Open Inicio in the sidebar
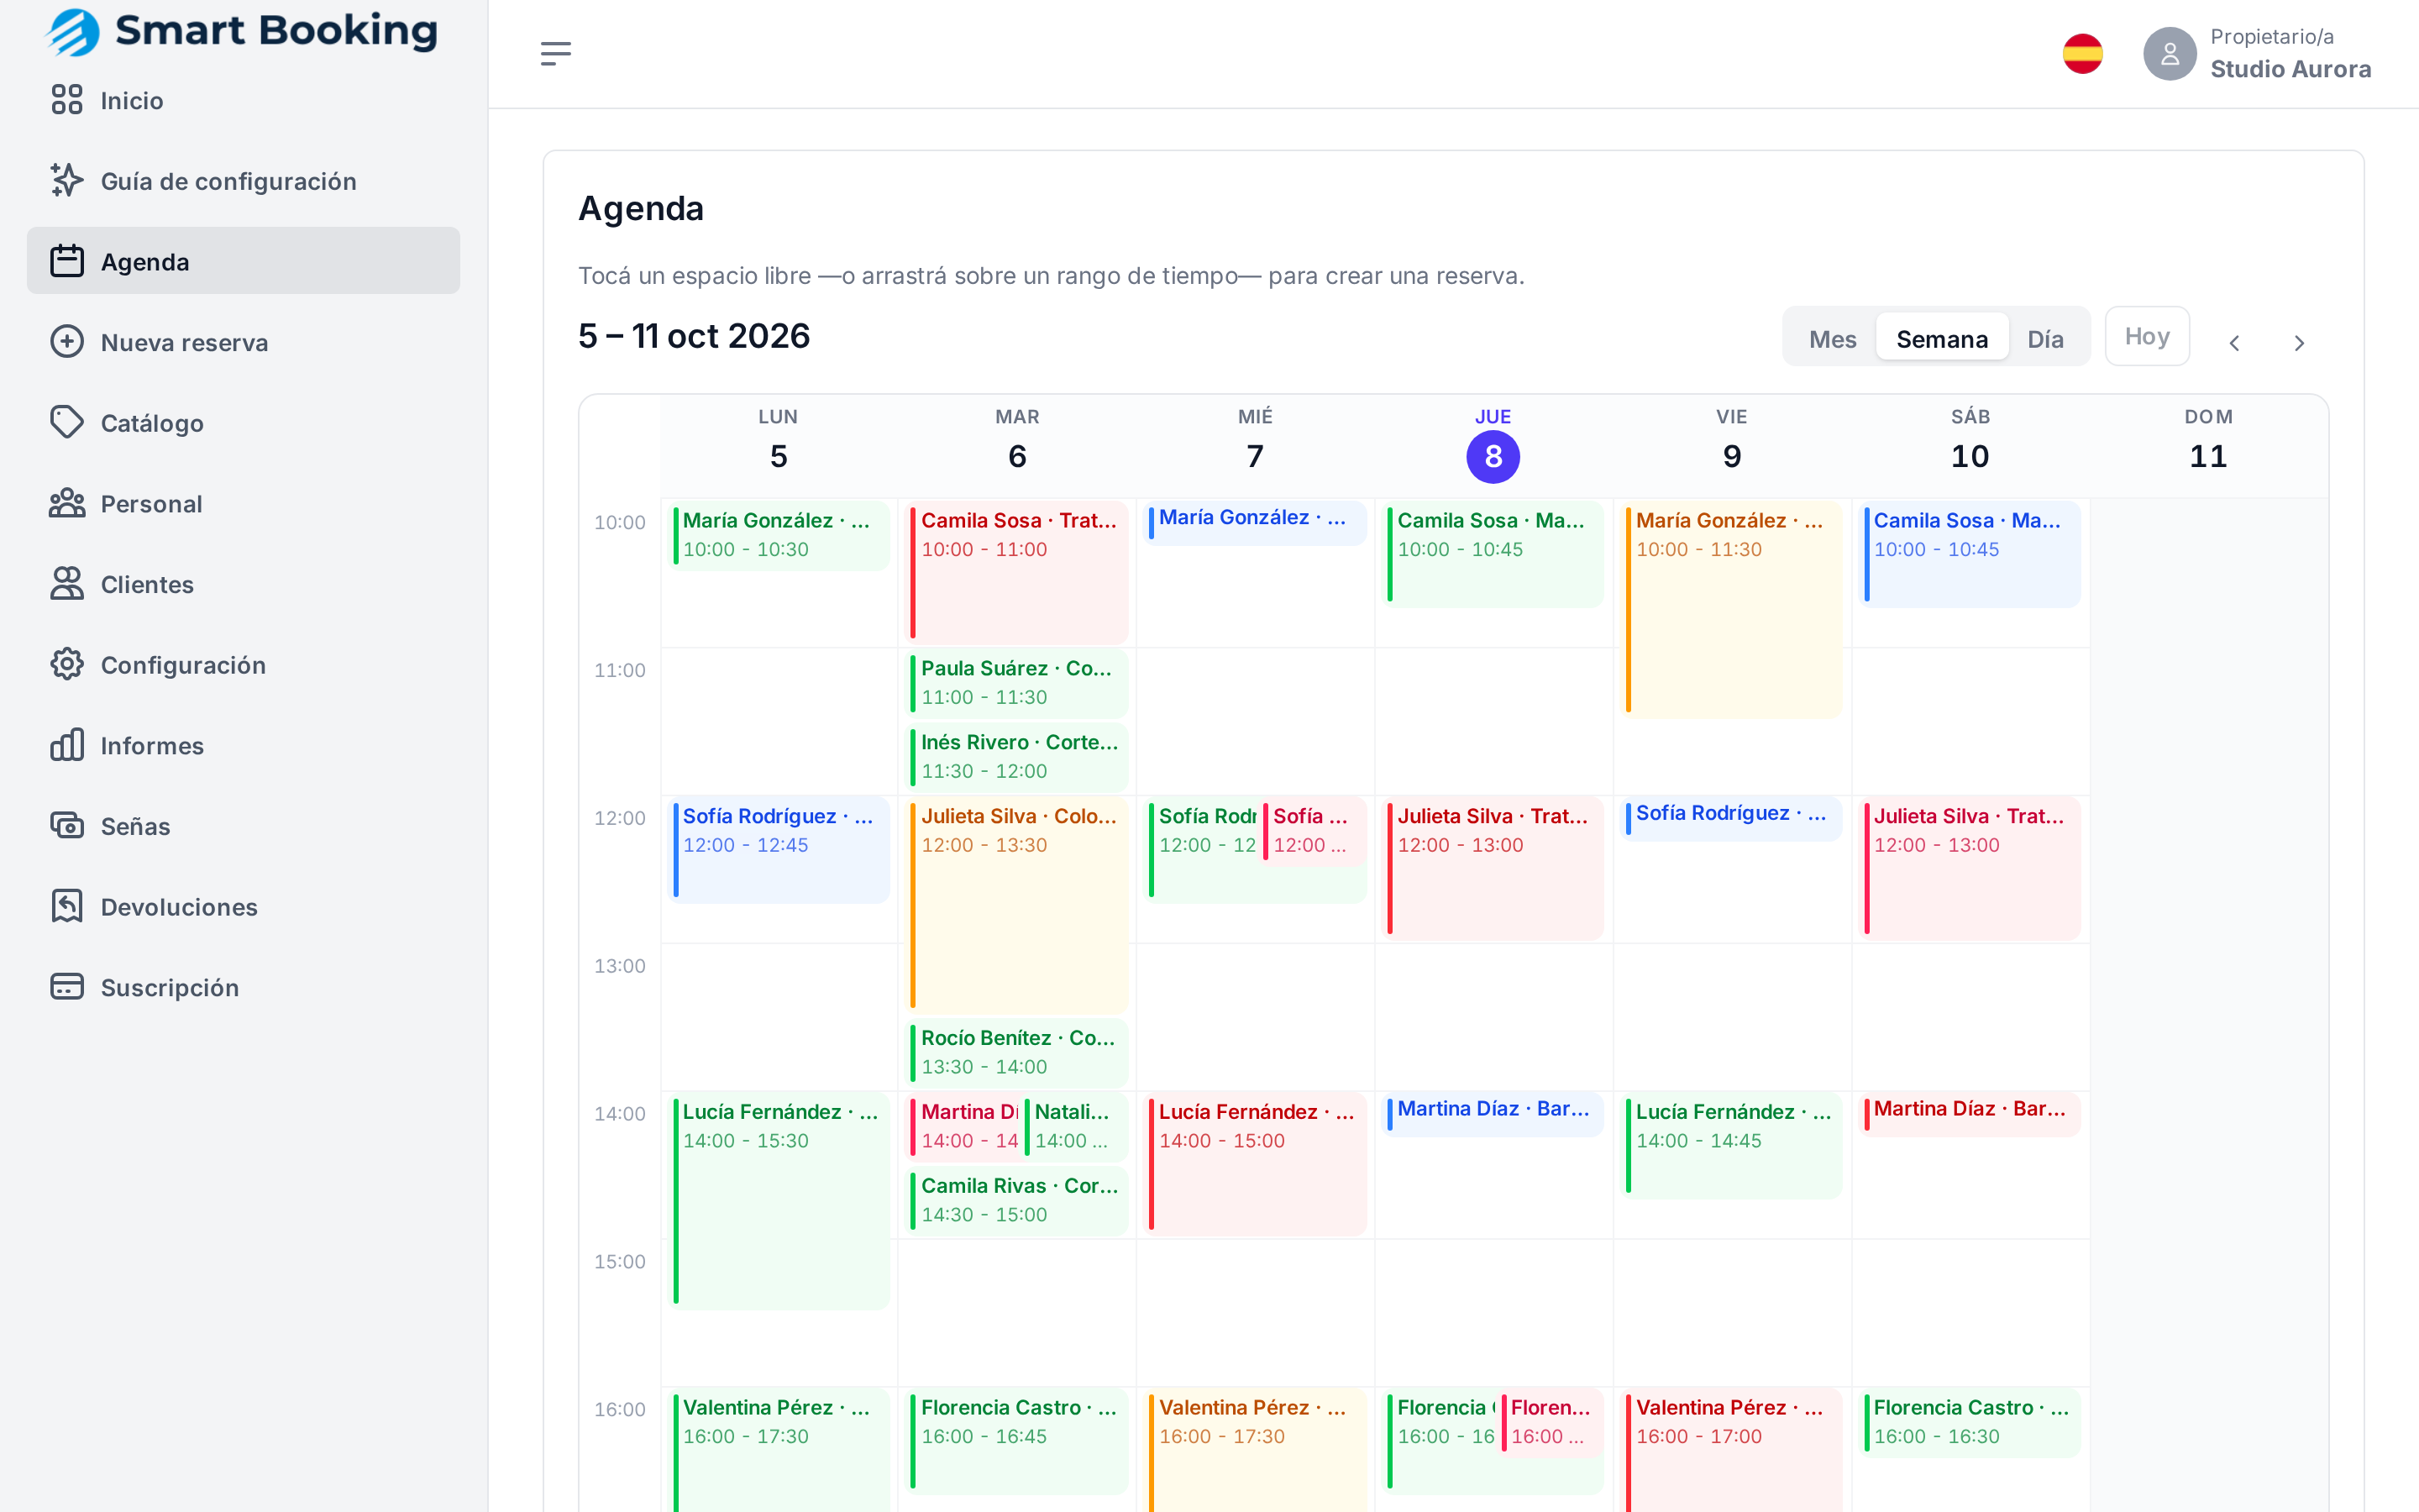 [243, 100]
